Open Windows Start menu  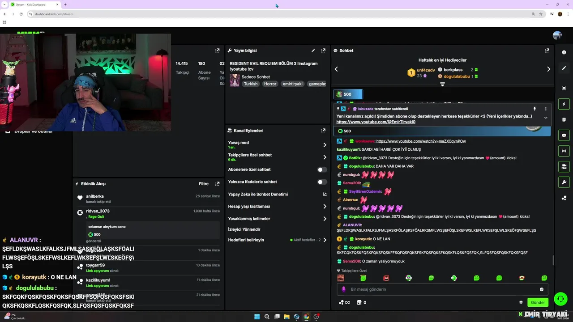pyautogui.click(x=257, y=317)
